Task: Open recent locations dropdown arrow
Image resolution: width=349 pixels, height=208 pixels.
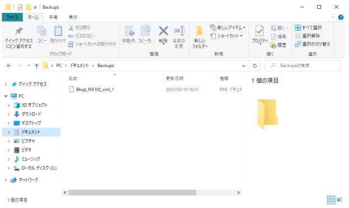Action: pyautogui.click(x=29, y=65)
